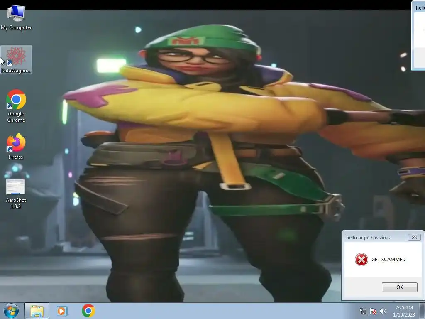
Task: Open the AeroShot 1.3.2 desktop icon
Action: 16,194
